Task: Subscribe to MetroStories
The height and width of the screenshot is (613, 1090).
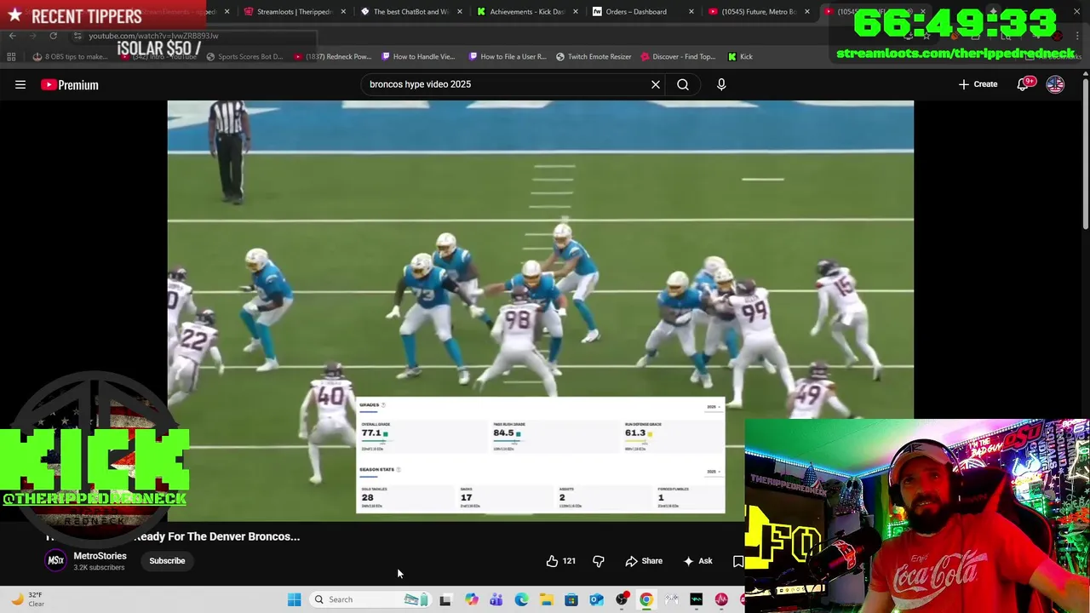Action: tap(167, 561)
